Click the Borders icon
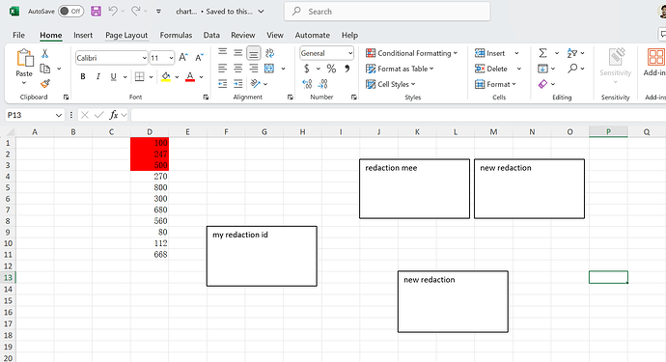 pyautogui.click(x=139, y=76)
